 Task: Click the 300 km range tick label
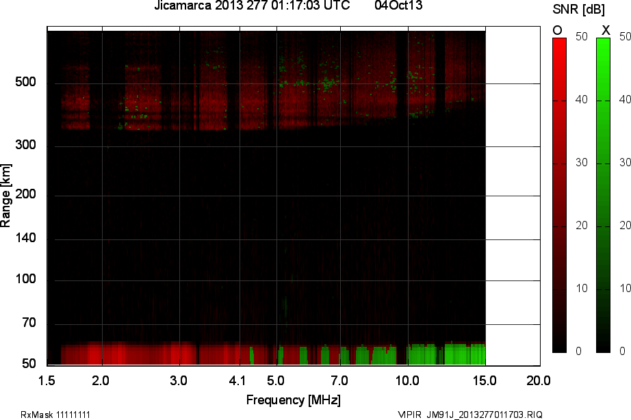(x=25, y=145)
